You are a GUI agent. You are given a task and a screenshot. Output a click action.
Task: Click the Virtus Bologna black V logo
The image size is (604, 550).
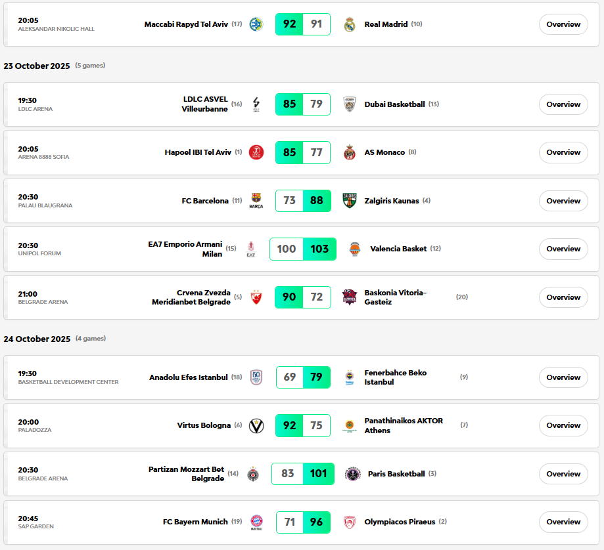coord(256,425)
